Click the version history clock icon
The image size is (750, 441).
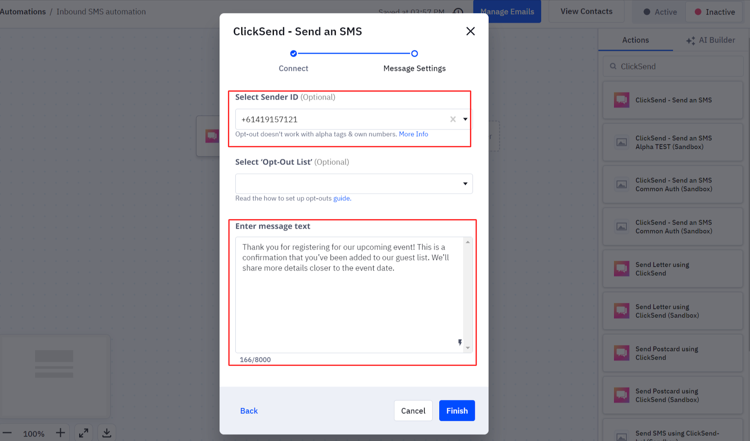(458, 12)
